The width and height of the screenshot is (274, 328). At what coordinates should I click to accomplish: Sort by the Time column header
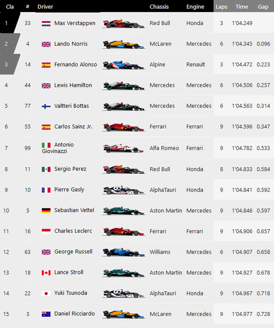coord(242,7)
